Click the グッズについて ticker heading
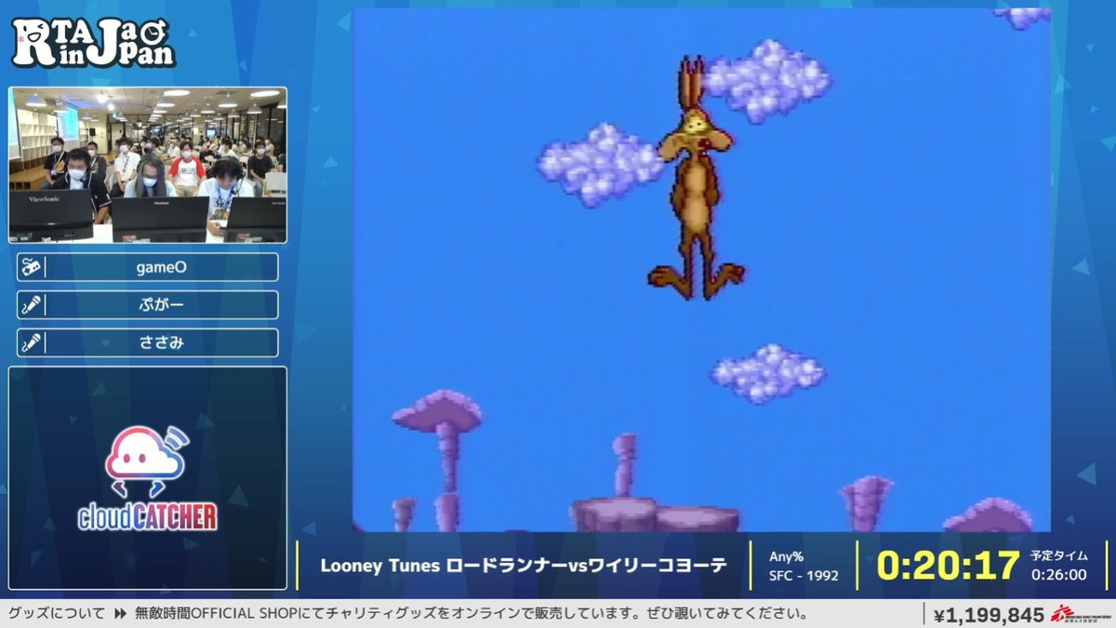Viewport: 1116px width, 628px height. tap(56, 614)
